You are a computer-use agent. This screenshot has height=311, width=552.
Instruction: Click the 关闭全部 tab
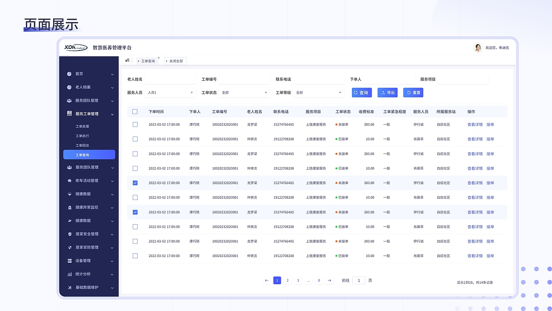[x=175, y=61]
